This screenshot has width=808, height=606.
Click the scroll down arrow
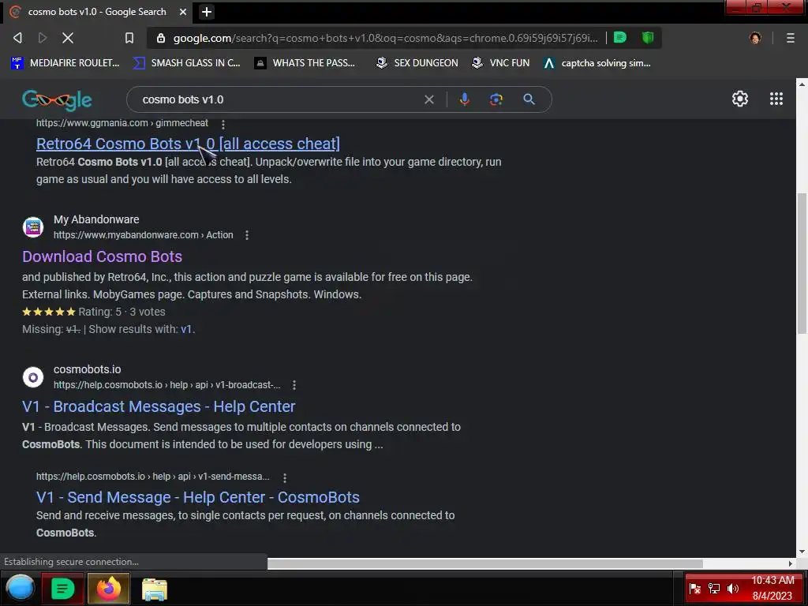point(802,552)
